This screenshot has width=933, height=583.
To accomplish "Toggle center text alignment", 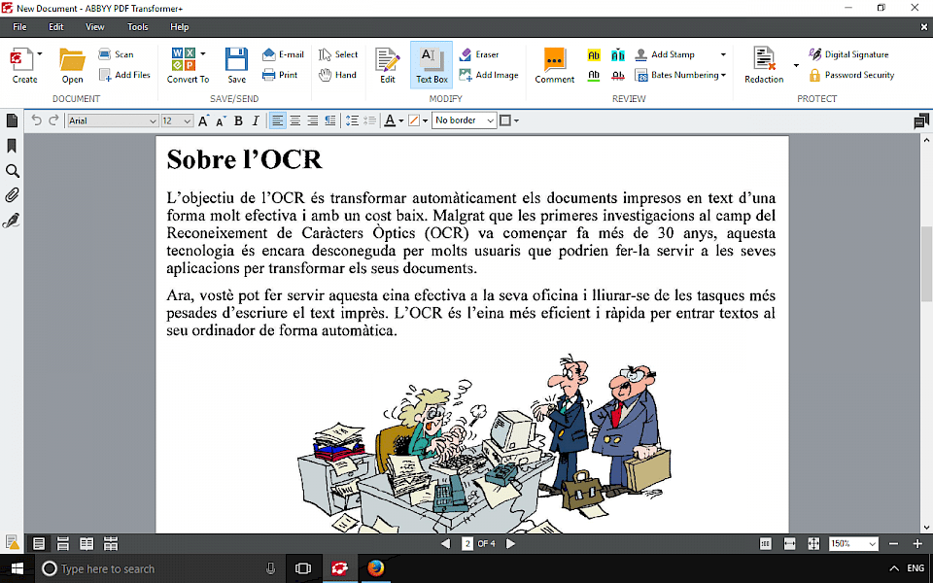I will coord(294,120).
